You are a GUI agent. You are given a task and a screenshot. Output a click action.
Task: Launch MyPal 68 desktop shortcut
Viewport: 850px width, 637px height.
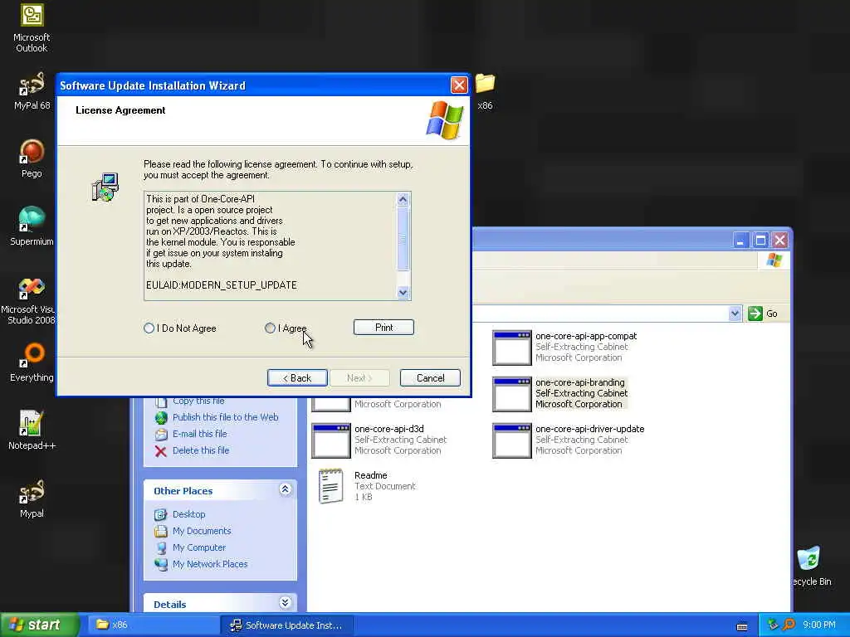pos(32,84)
